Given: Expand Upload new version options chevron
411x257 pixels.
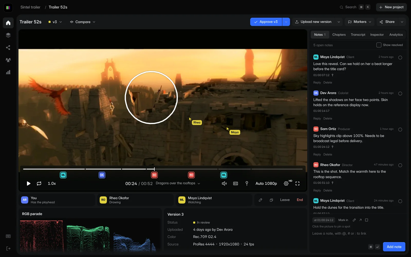Looking at the screenshot, I should tap(339, 22).
